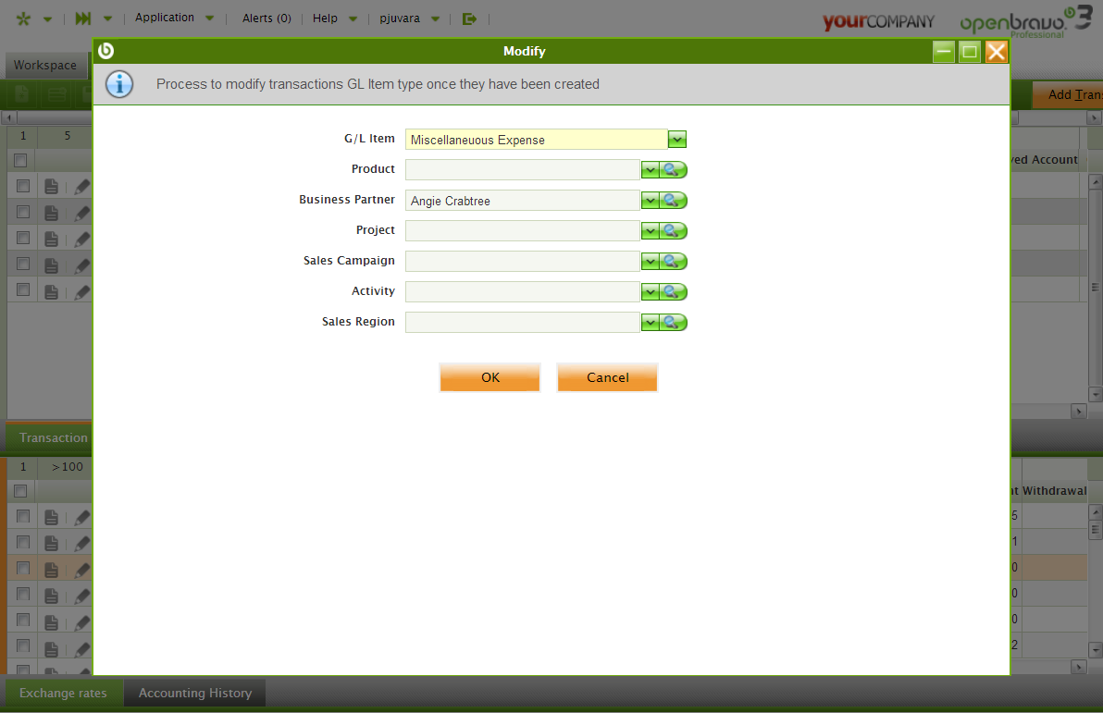Toggle checkbox in first row of upper grid

[x=23, y=186]
